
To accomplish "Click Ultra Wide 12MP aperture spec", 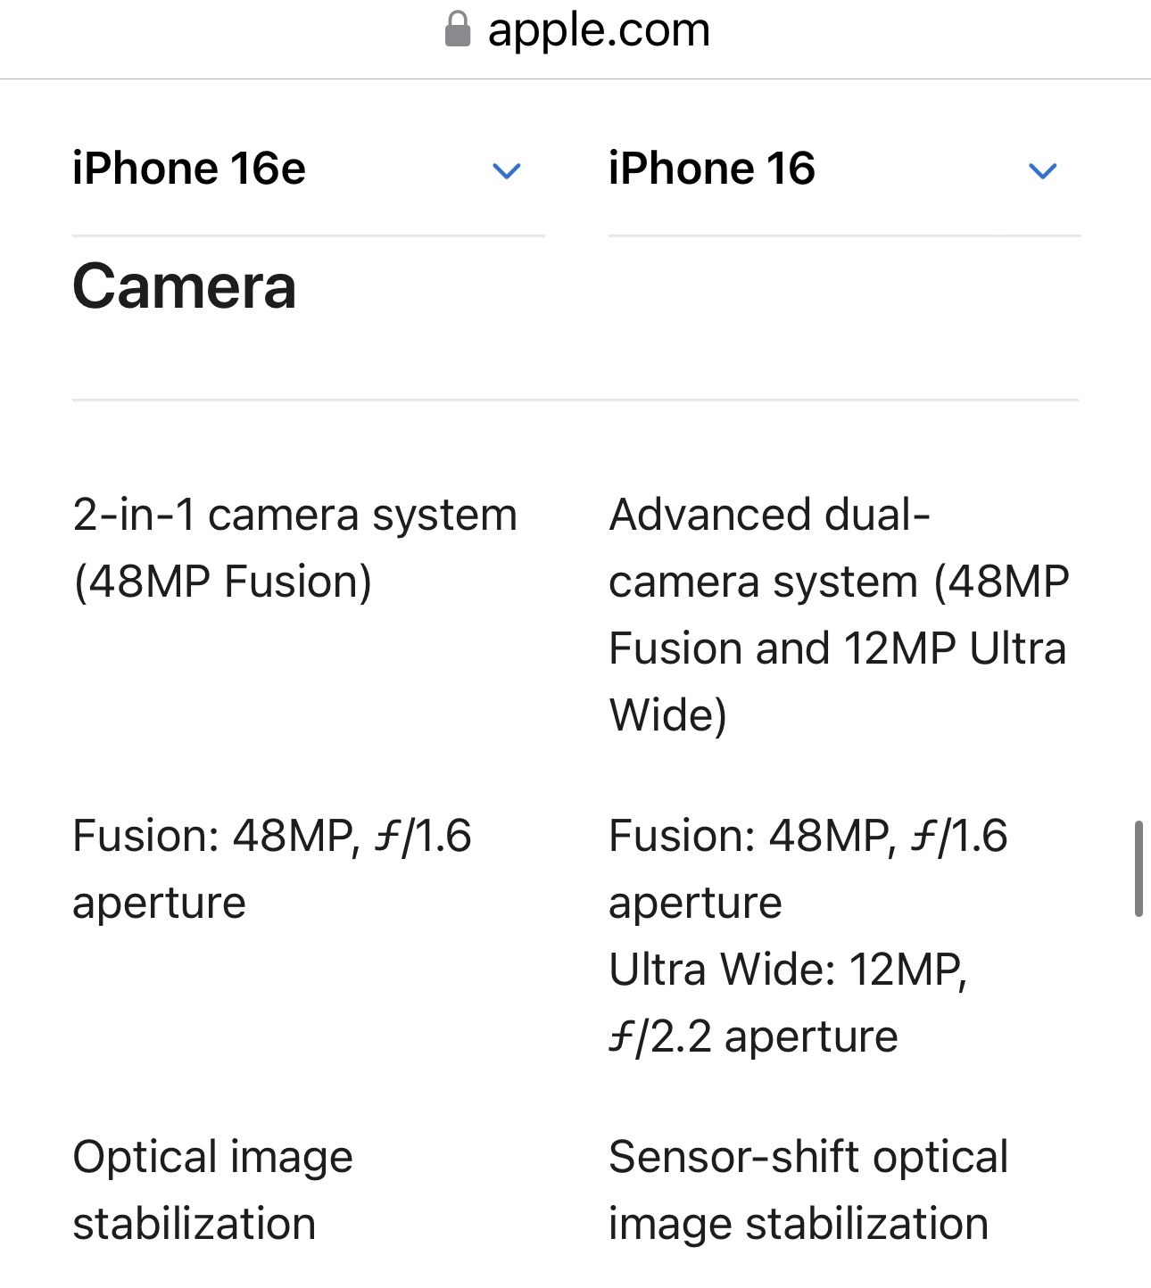I will 788,1003.
